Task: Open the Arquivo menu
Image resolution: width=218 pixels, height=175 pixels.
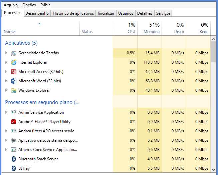Action: (x=11, y=5)
